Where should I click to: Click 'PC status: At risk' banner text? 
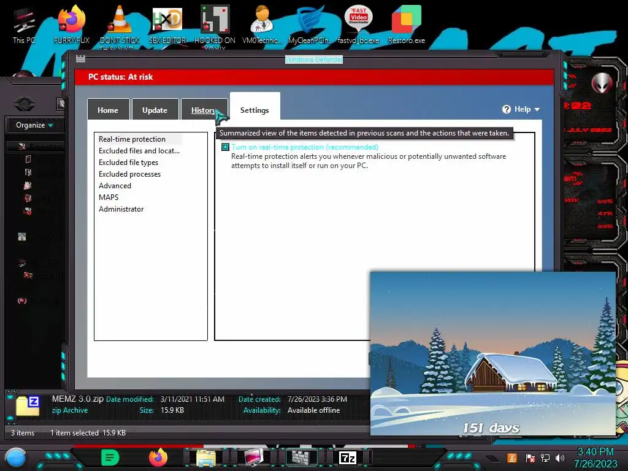pos(121,77)
